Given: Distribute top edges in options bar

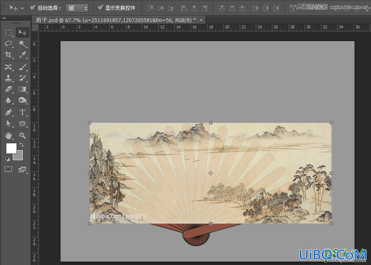Looking at the screenshot, I should coord(221,8).
